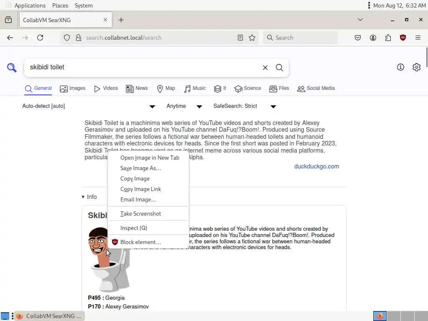Click the Firefox back arrow button
The width and height of the screenshot is (428, 321).
coord(10,38)
